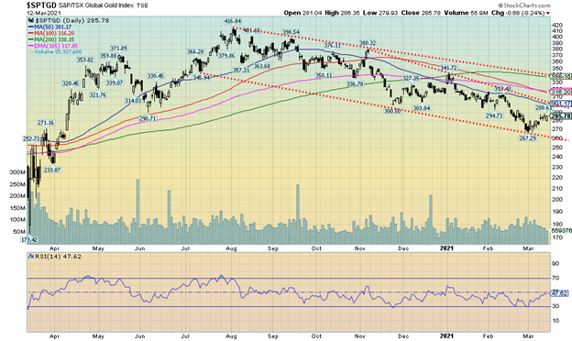Click the 271.16 price label
Viewport: 572px width, 341px height.
click(46, 123)
